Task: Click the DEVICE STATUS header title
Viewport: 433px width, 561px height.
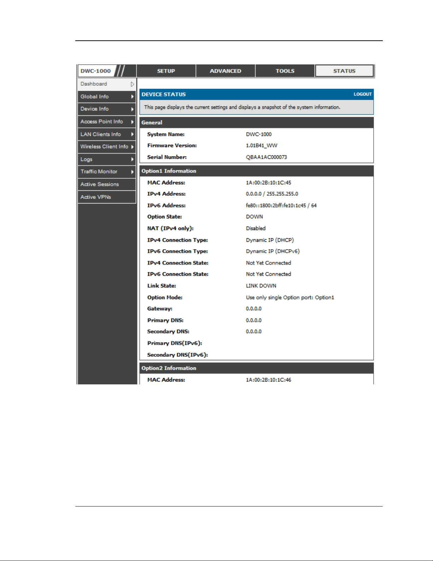Action: tap(164, 95)
